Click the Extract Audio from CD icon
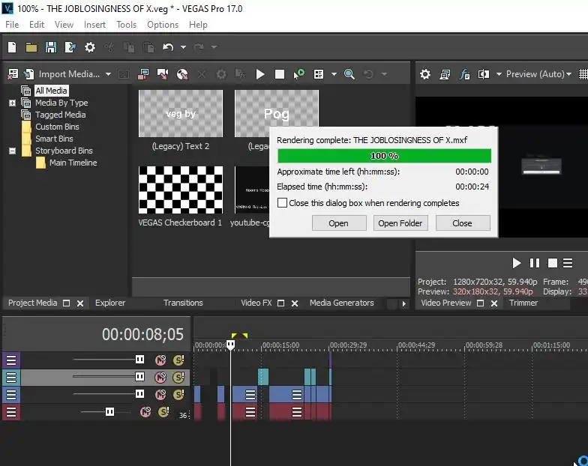 [163, 73]
